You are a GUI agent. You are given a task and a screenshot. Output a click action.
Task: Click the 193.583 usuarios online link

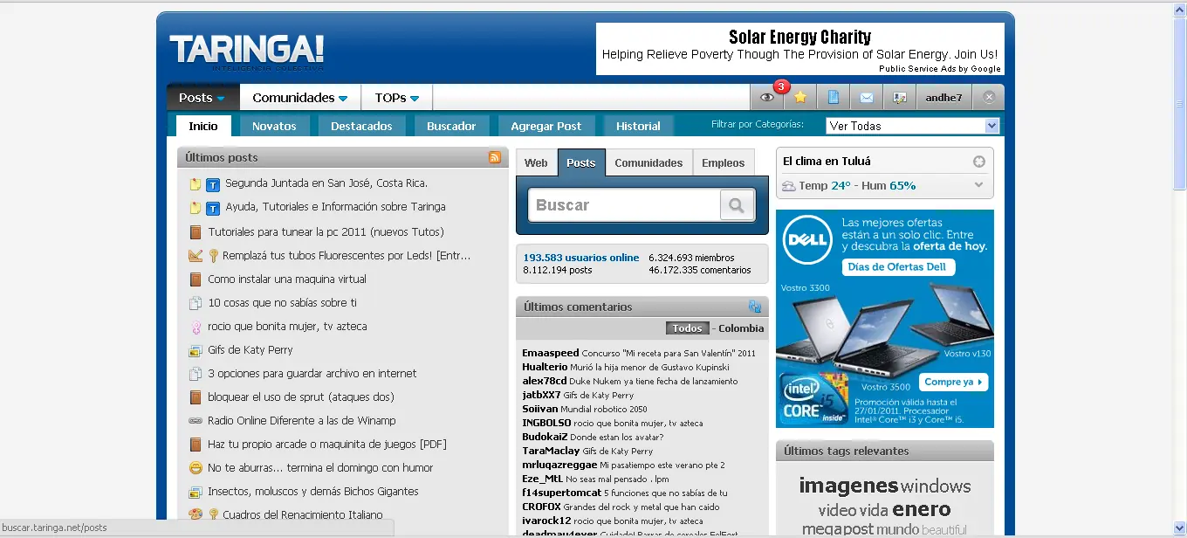(581, 258)
